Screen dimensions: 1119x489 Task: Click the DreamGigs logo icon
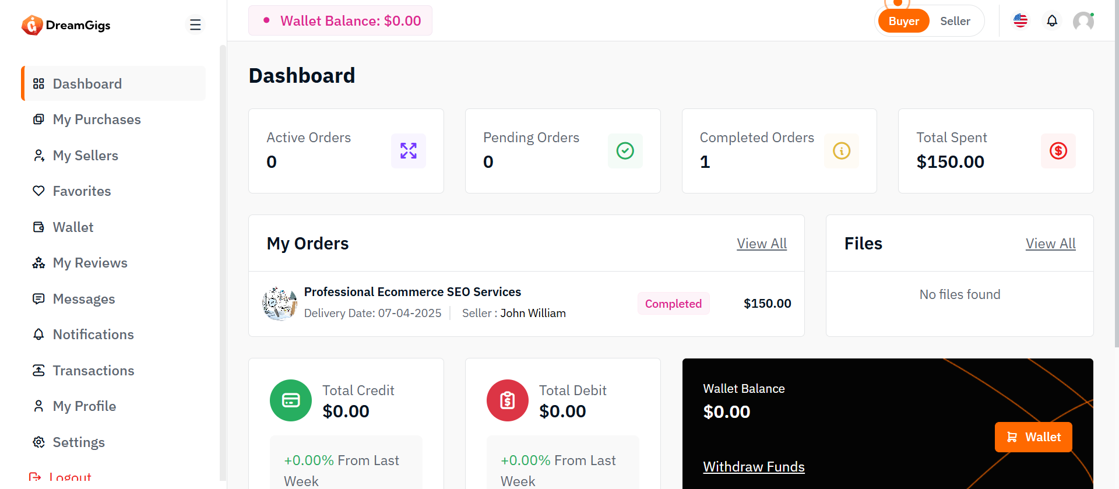(32, 25)
